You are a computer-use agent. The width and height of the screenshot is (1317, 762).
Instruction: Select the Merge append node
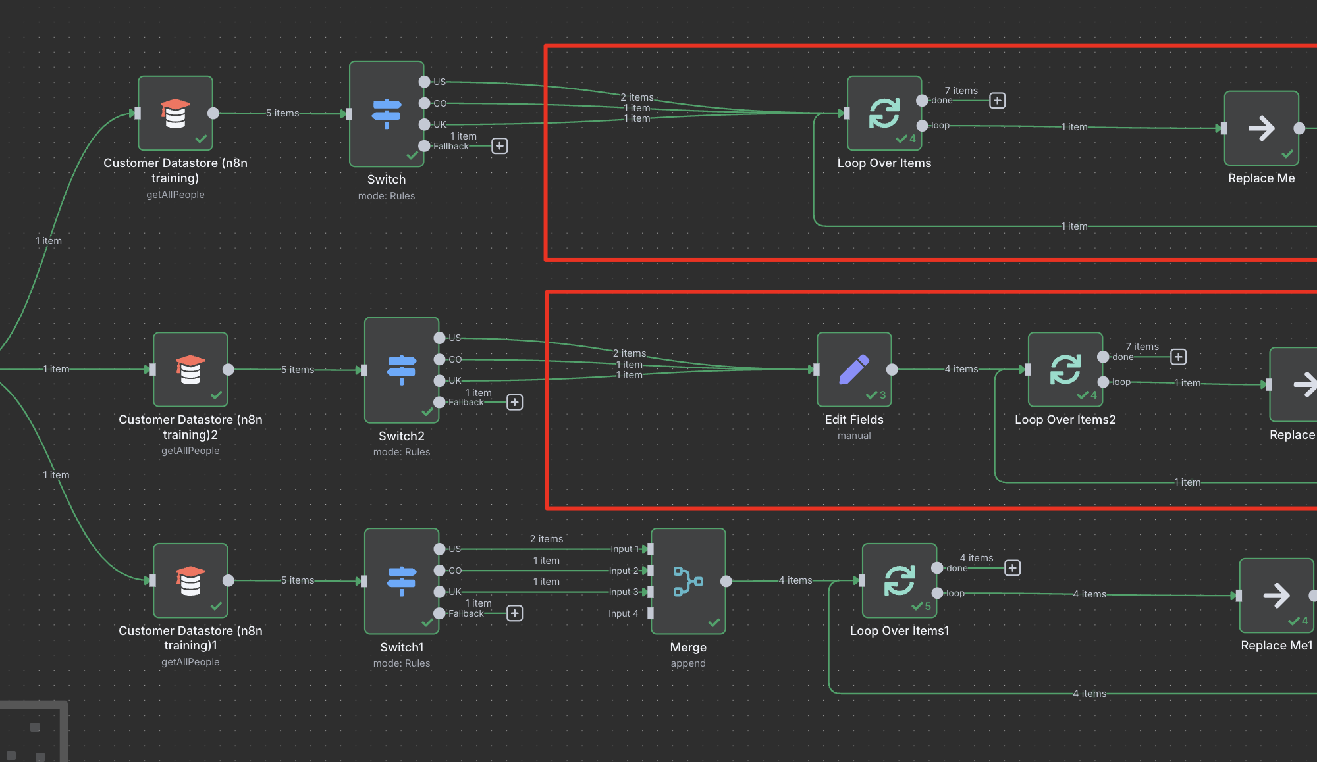coord(688,581)
